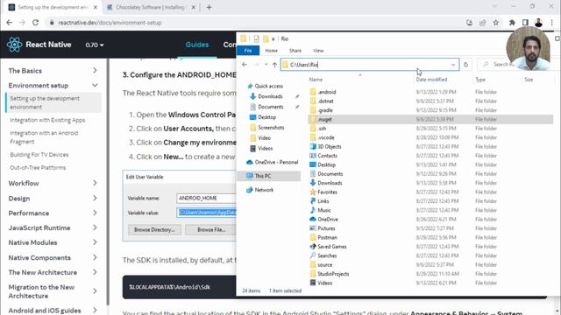Click Downloads icon in navigation pane
The height and width of the screenshot is (315, 561).
[252, 96]
